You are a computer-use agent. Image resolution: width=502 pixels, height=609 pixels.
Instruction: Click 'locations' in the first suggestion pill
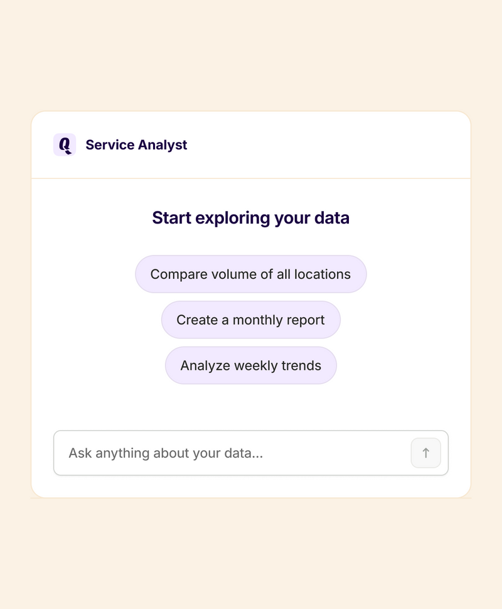click(323, 274)
